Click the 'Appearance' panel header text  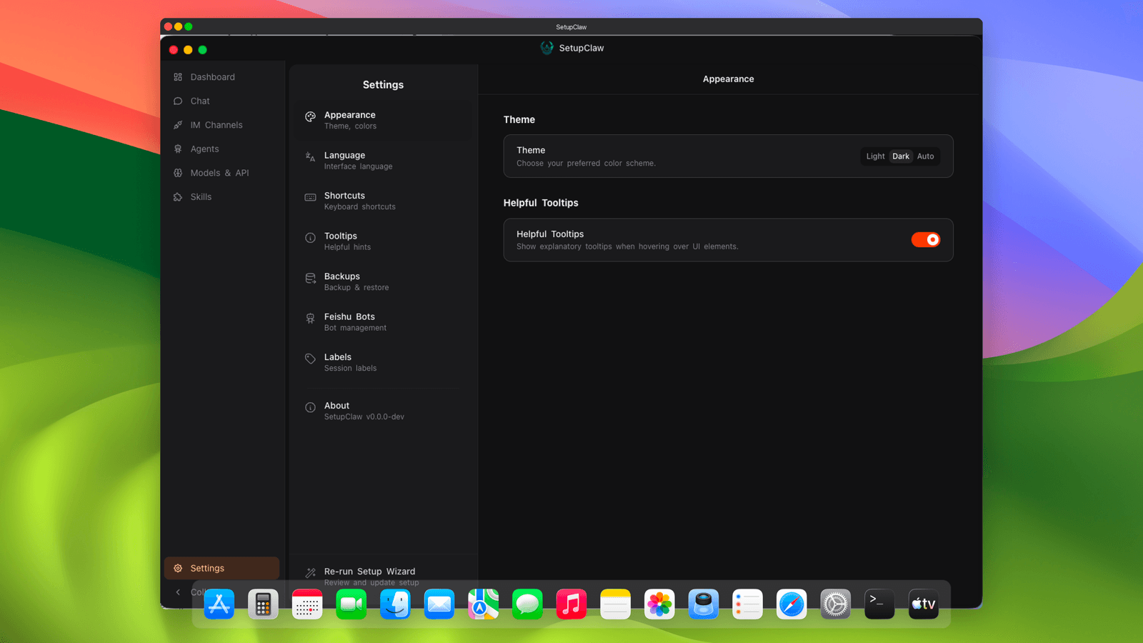(729, 79)
